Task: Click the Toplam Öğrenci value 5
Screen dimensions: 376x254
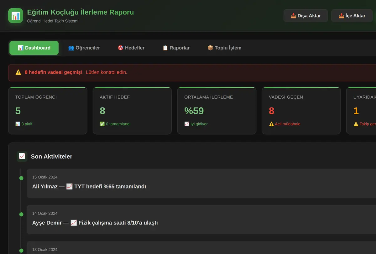Action: click(18, 111)
